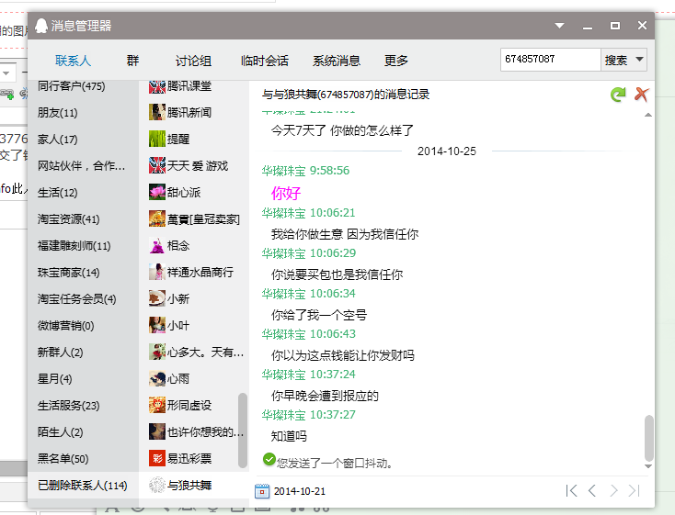Expand the 搜索 dropdown arrow
This screenshot has width=675, height=515.
coord(640,60)
